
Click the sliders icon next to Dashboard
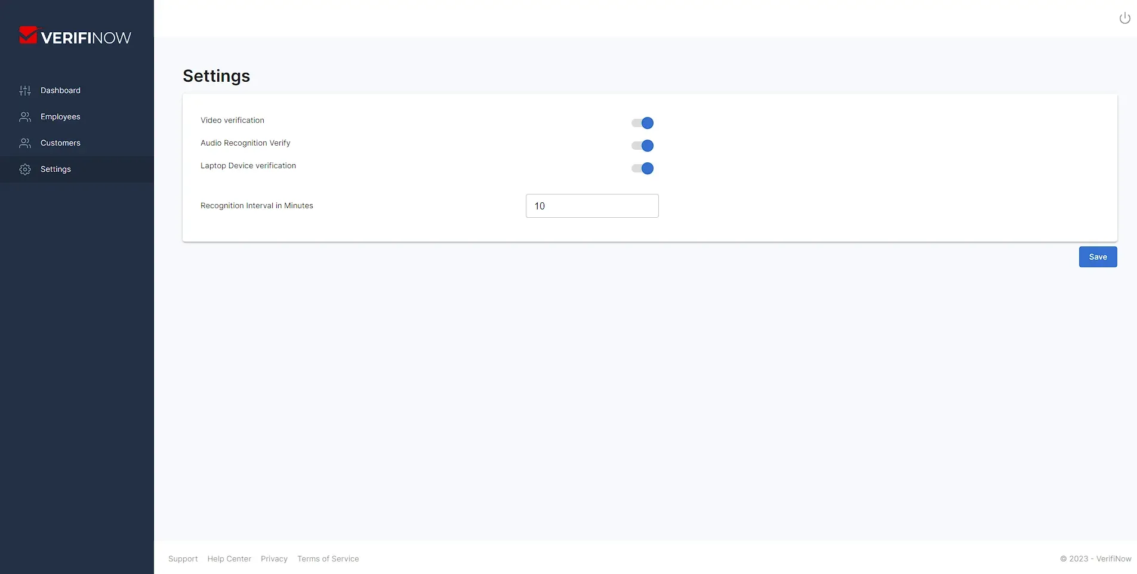[x=24, y=90]
